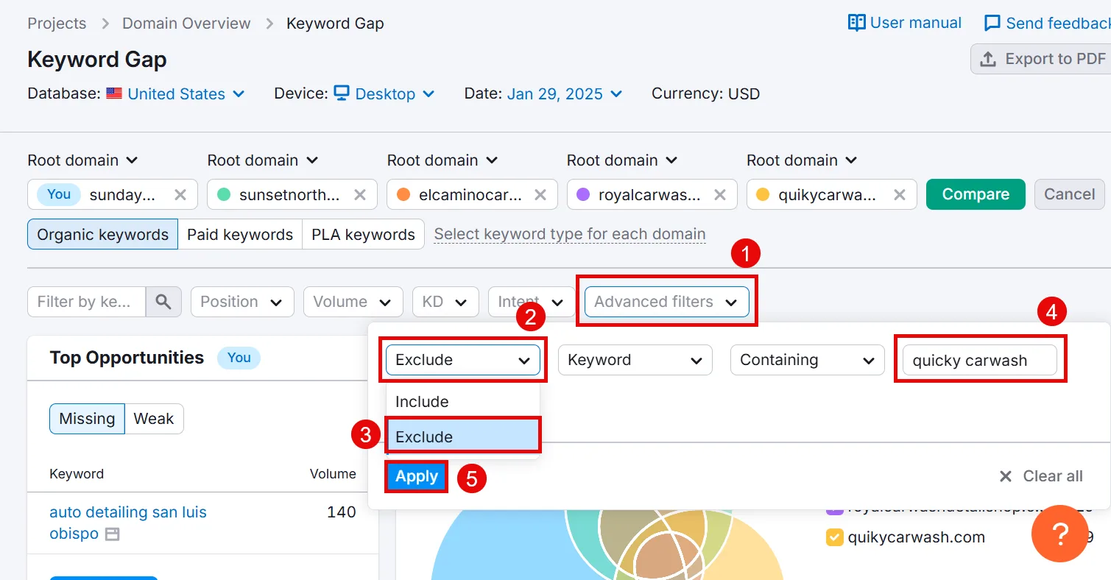Open the Volume filter dropdown
This screenshot has width=1111, height=580.
353,302
